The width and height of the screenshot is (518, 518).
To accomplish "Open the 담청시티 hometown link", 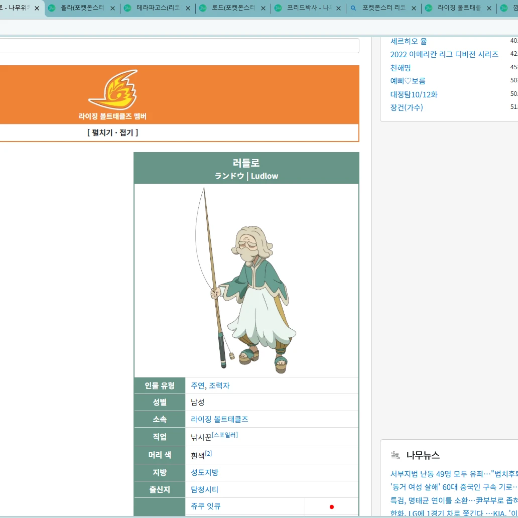I will 204,489.
